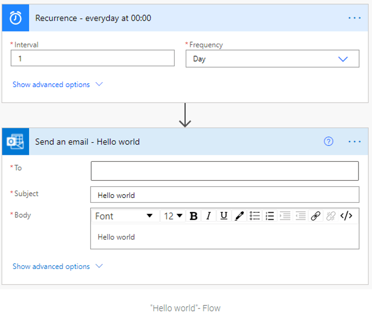Click the Outlook icon on email action

[16, 142]
